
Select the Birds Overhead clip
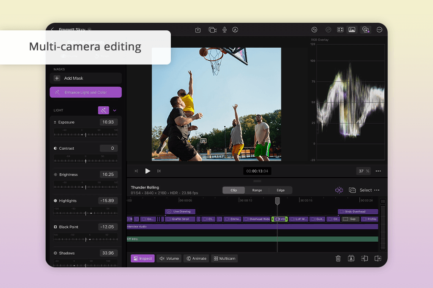point(358,211)
